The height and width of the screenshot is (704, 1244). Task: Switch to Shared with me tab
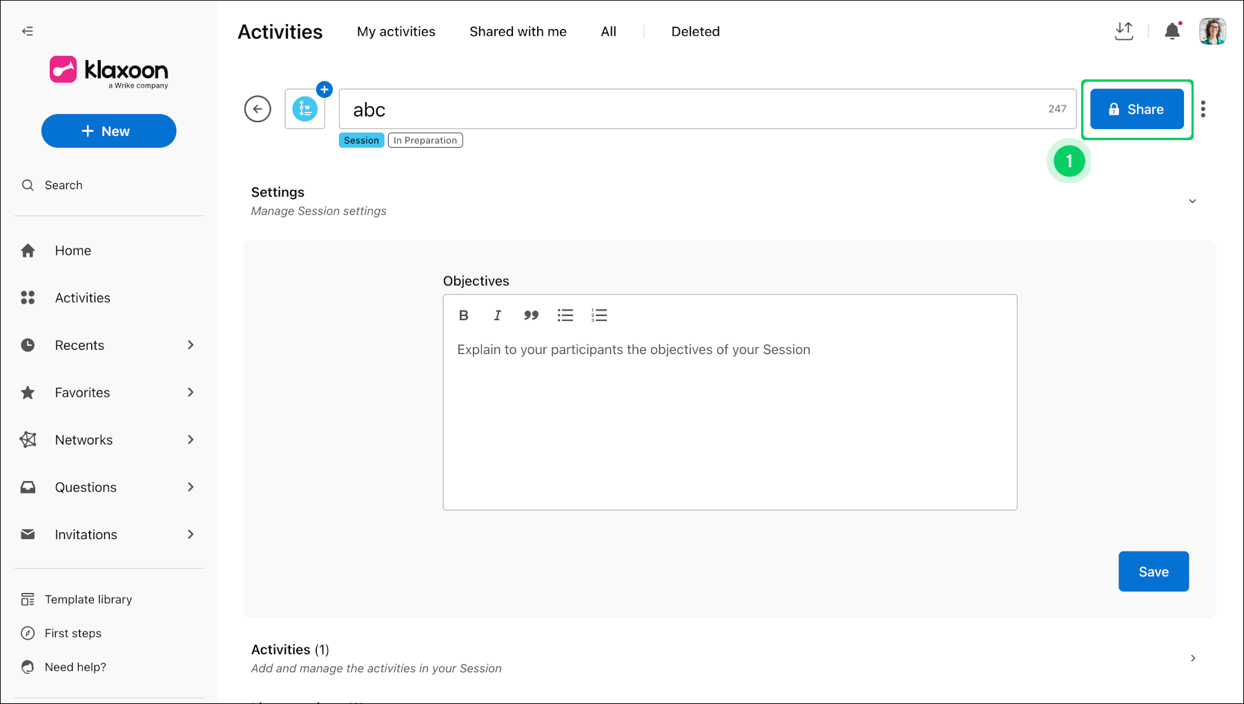pos(518,32)
